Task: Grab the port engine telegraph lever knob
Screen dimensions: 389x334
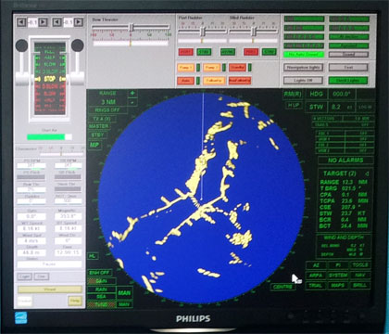Action: (21, 45)
